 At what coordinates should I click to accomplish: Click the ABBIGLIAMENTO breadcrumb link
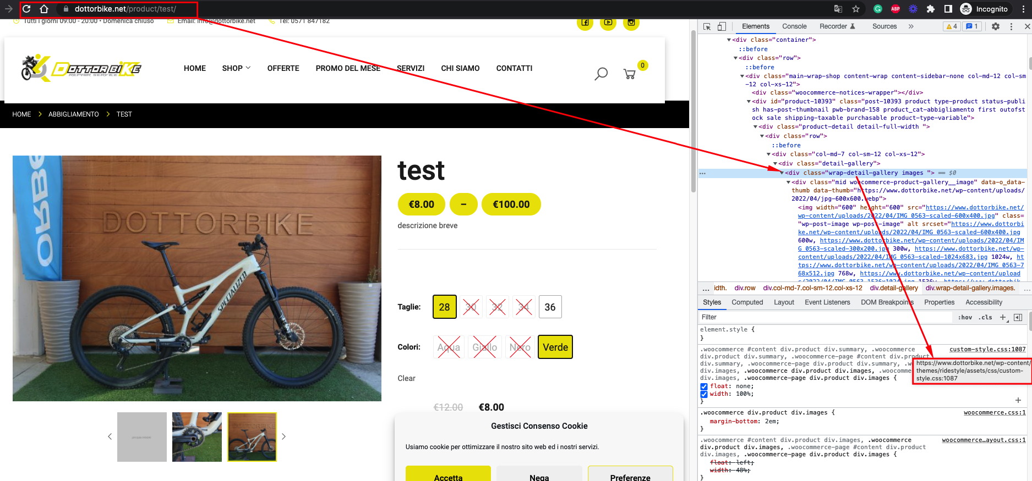[x=74, y=114]
